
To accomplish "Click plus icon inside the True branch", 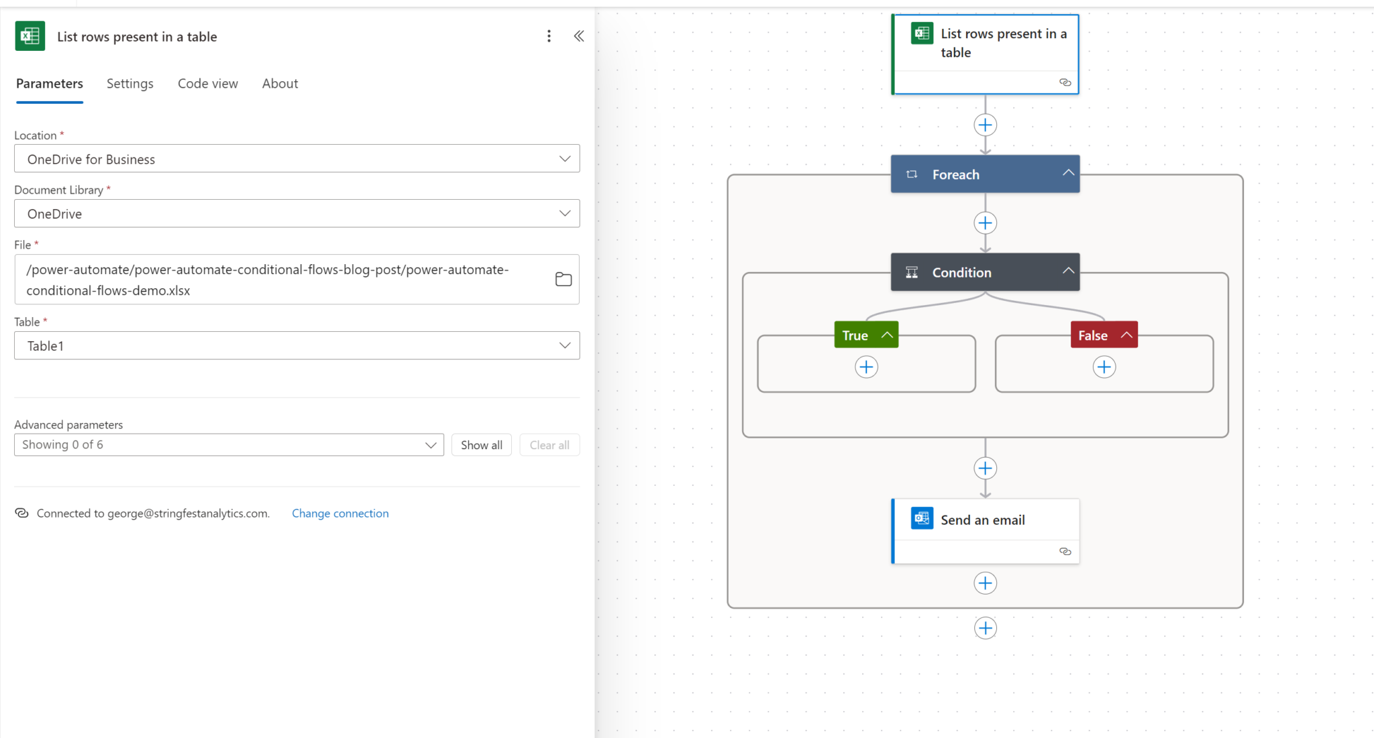I will click(x=866, y=367).
